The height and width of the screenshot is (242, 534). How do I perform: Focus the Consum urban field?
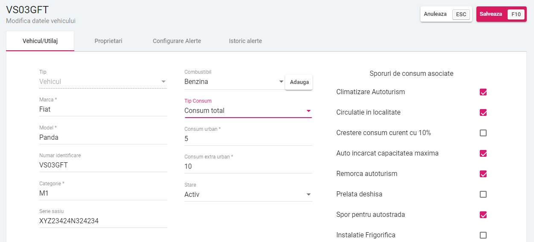pyautogui.click(x=248, y=139)
